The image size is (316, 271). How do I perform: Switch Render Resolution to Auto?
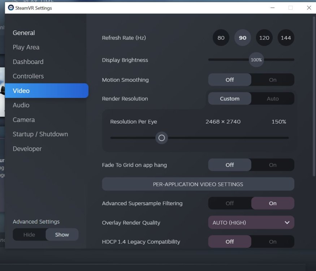coord(273,99)
